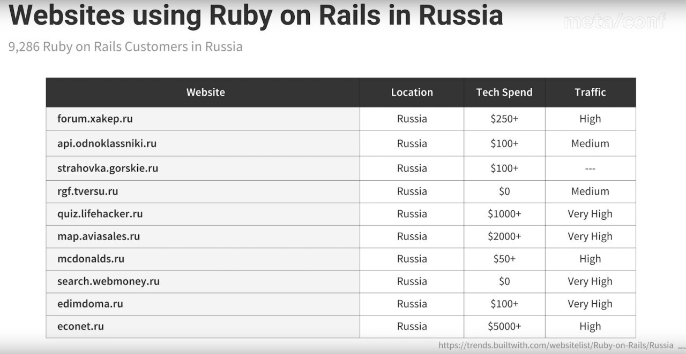Viewport: 686px width, 354px height.
Task: Click the edimdoma.ru website link
Action: click(90, 304)
